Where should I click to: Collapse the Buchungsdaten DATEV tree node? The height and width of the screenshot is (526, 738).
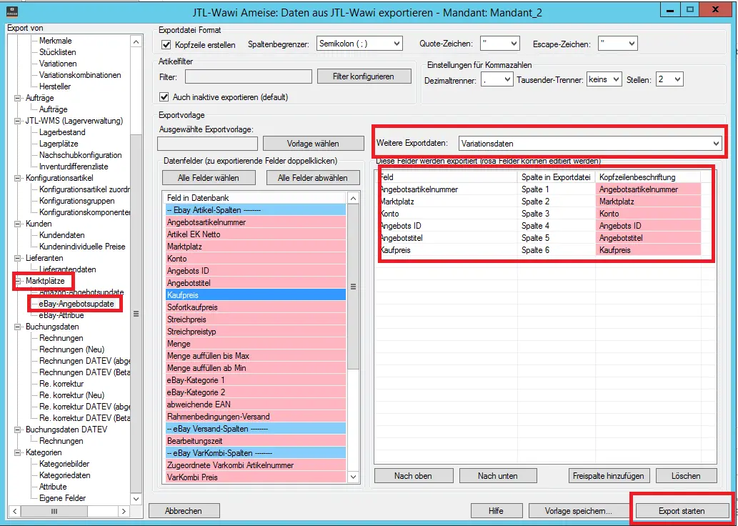[19, 430]
